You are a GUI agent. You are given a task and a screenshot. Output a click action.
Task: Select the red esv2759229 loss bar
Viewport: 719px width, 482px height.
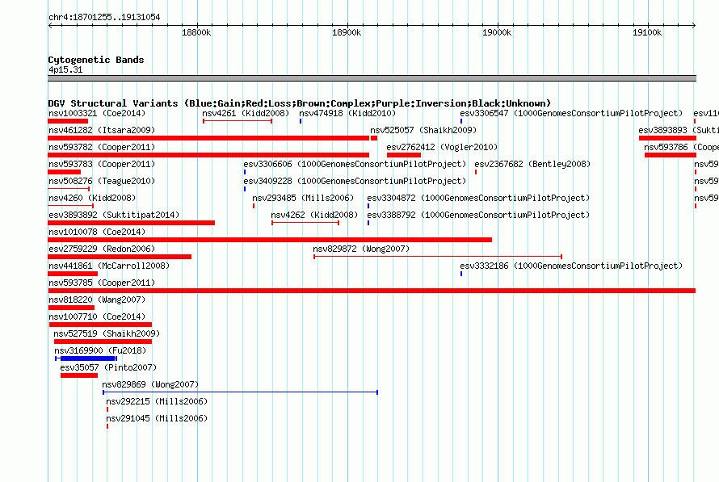(x=120, y=257)
